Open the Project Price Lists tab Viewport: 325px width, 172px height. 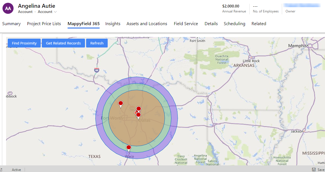[x=44, y=24]
